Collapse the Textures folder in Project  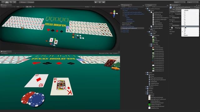pos(146,94)
